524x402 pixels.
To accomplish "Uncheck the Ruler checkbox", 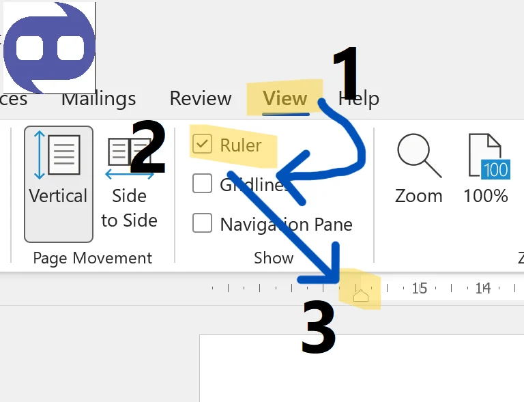I will tap(202, 144).
